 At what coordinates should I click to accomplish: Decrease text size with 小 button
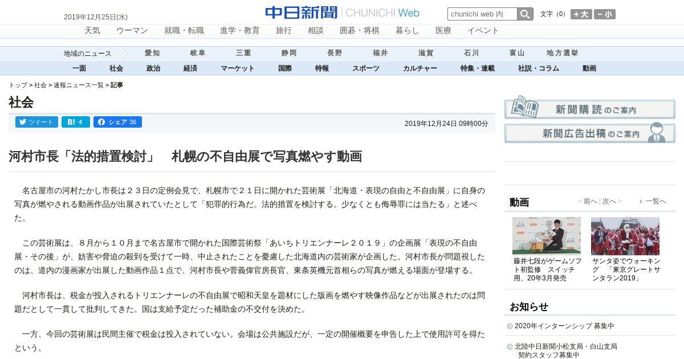pyautogui.click(x=605, y=14)
